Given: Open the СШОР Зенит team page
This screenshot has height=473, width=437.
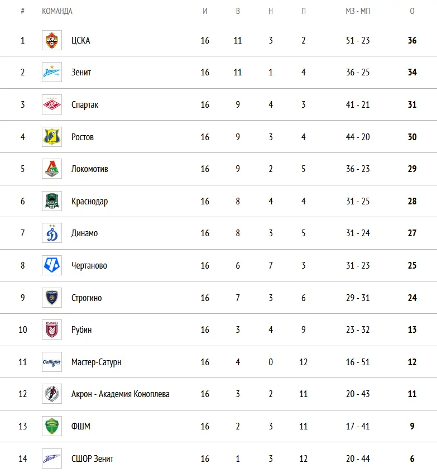Looking at the screenshot, I should click(x=92, y=458).
